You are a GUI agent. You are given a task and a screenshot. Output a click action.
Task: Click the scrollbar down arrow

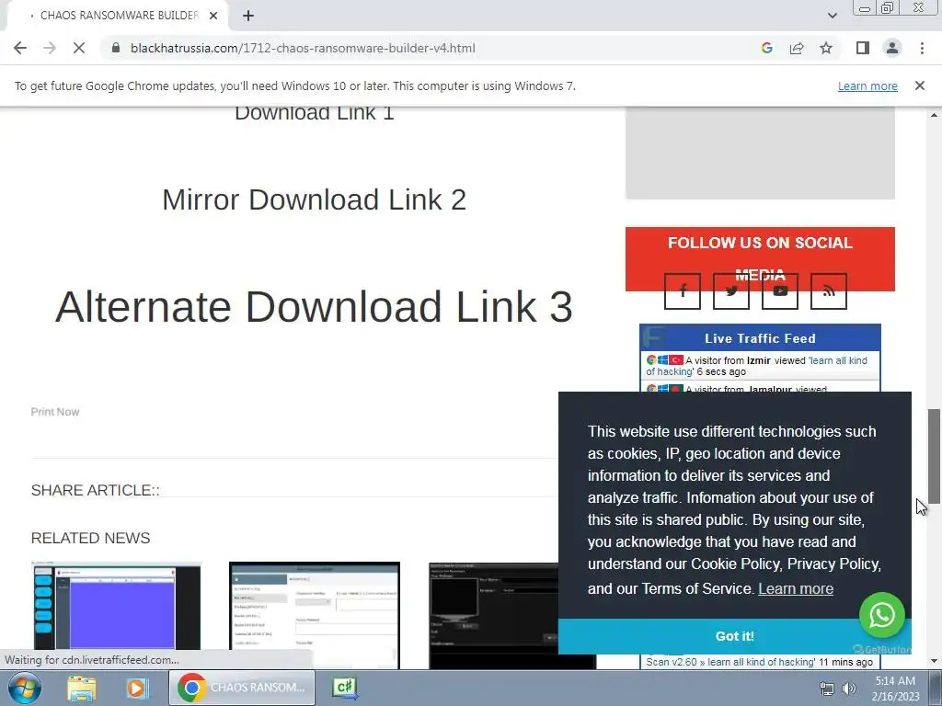coord(934,661)
